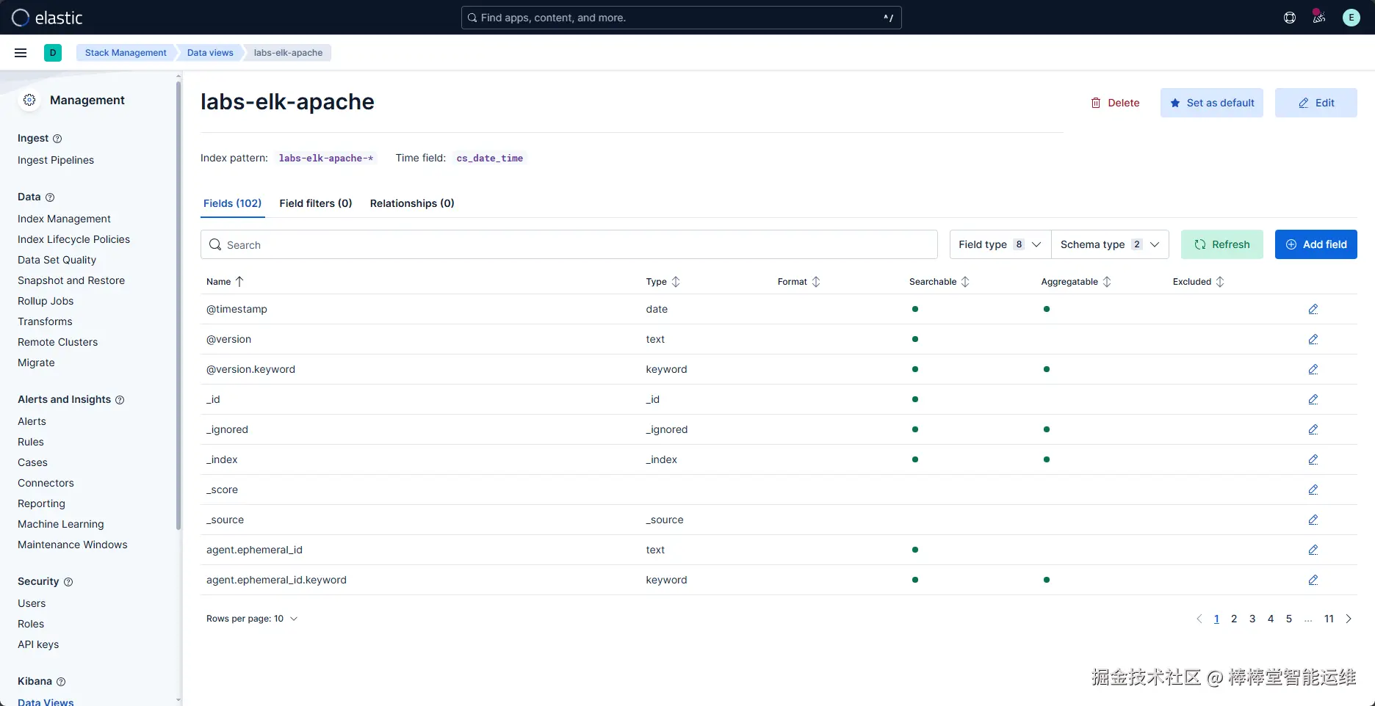Edit agent.ephemeral_id.keyword field pencil icon

[1313, 580]
